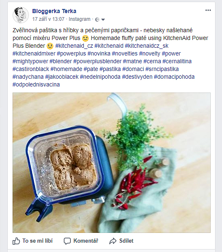Click the To se mi líbí button
Image resolution: width=222 pixels, height=252 pixels.
[x=33, y=241]
